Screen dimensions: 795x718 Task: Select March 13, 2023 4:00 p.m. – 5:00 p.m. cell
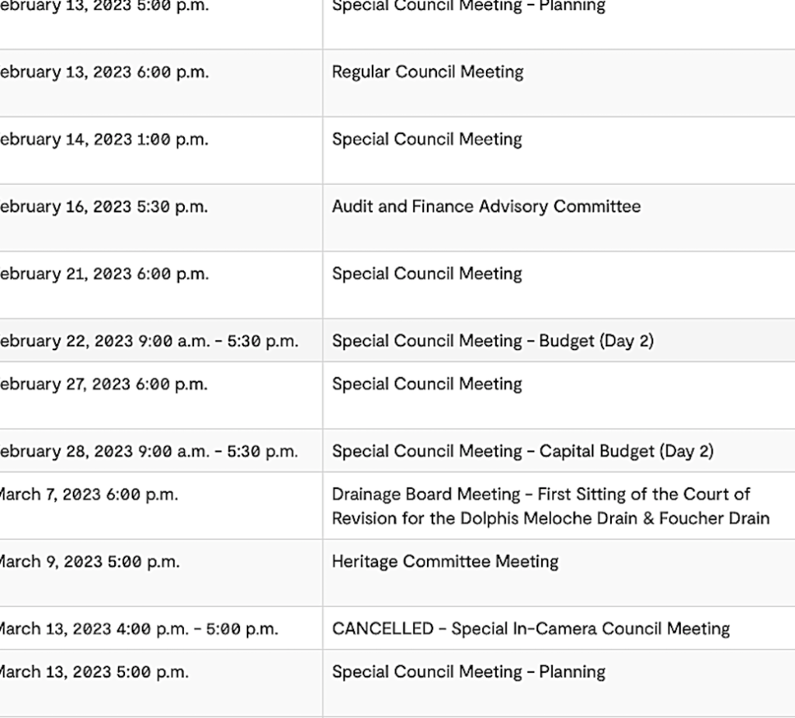coord(139,628)
